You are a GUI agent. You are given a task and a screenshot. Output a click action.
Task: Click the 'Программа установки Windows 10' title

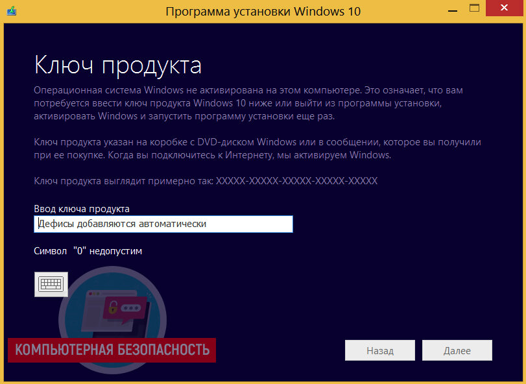(263, 12)
